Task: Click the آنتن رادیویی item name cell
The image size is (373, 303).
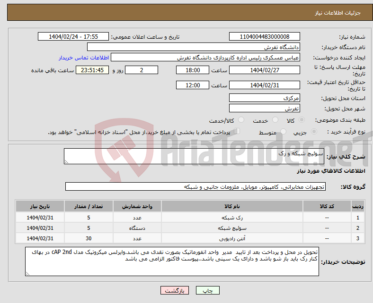Action: point(232,238)
